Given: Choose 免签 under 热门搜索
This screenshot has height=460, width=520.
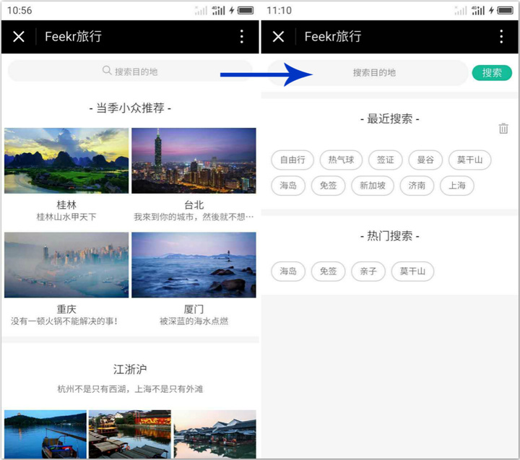Looking at the screenshot, I should (328, 272).
